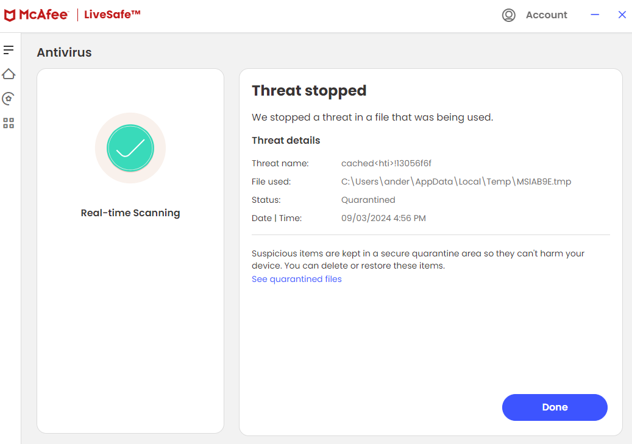Open the hamburger navigation menu

pos(9,49)
